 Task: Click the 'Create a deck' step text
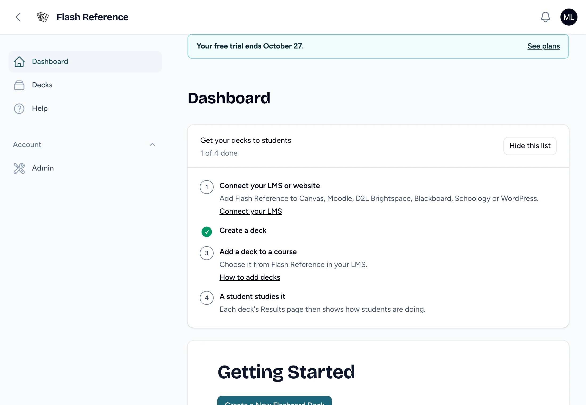pos(243,230)
